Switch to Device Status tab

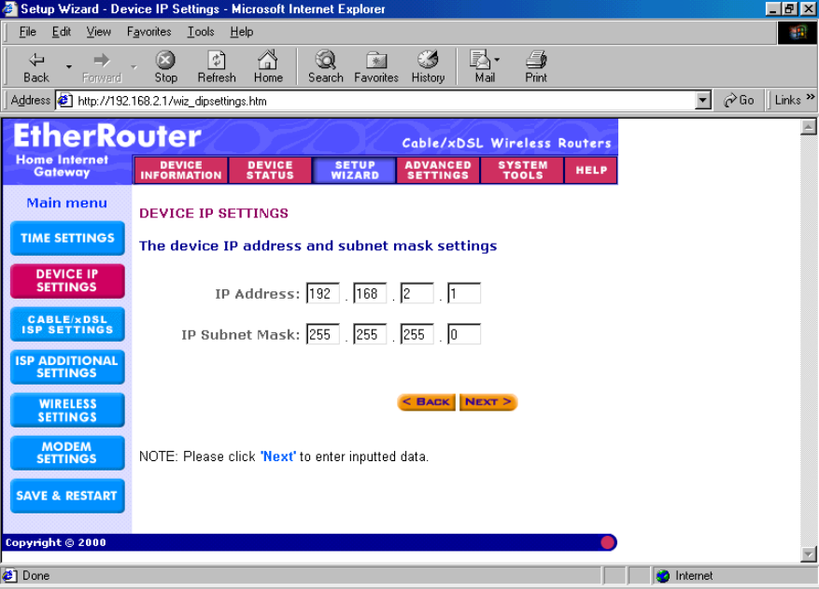(x=270, y=170)
